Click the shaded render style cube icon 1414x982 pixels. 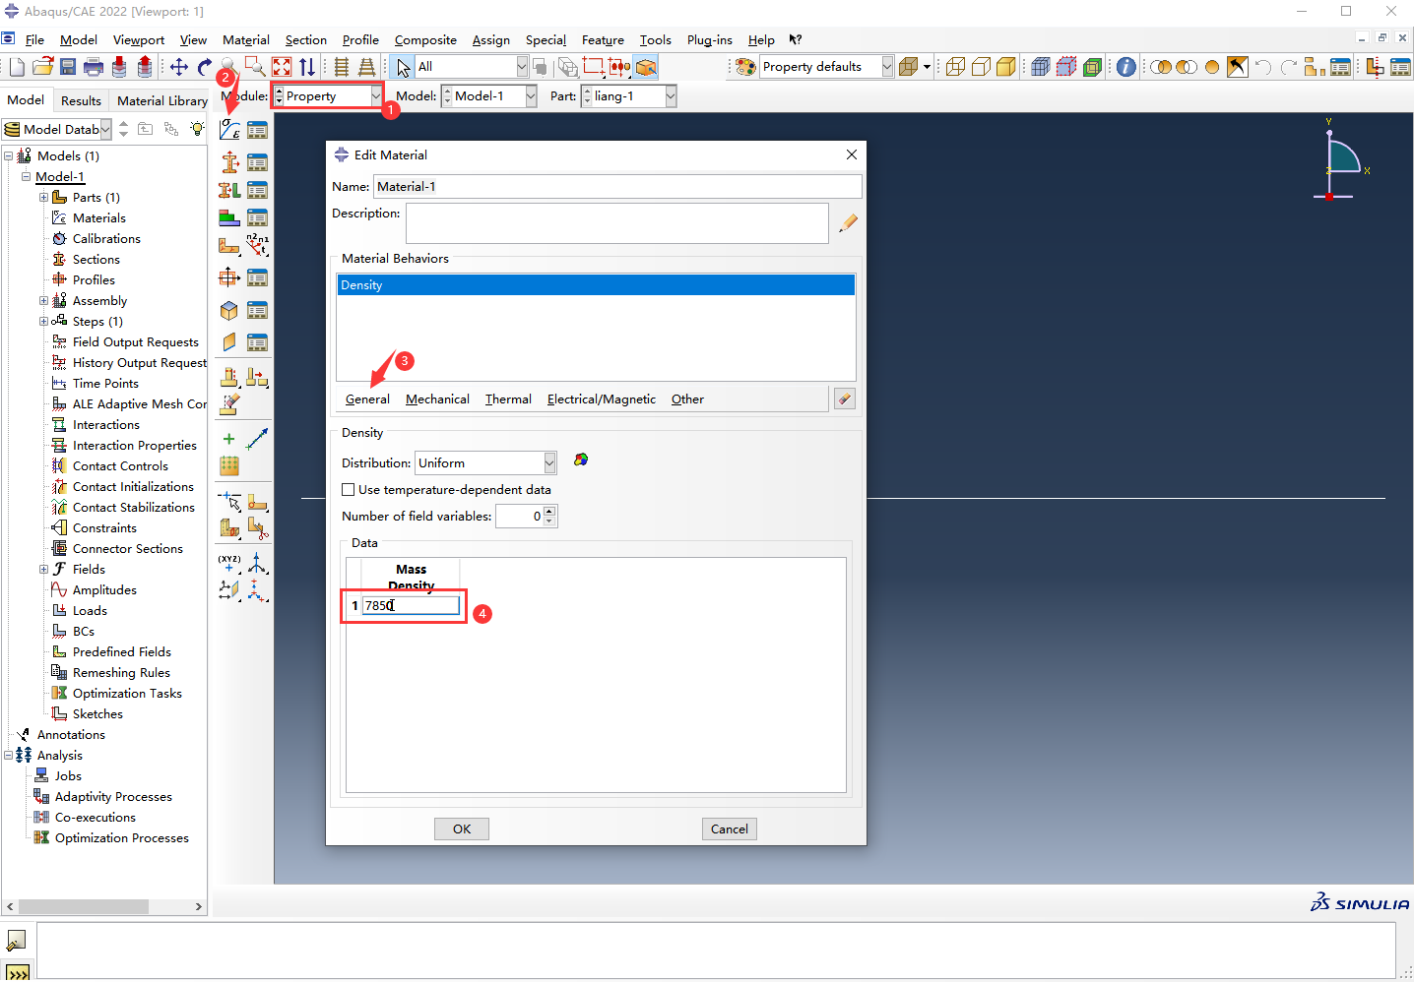pyautogui.click(x=1005, y=67)
